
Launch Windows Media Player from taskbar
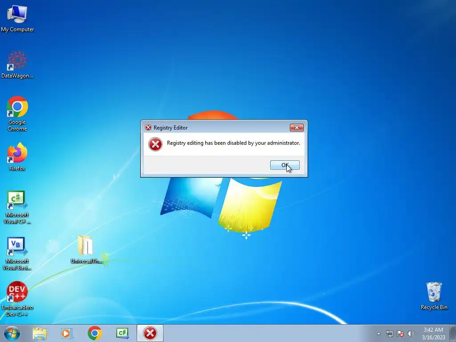coord(67,333)
